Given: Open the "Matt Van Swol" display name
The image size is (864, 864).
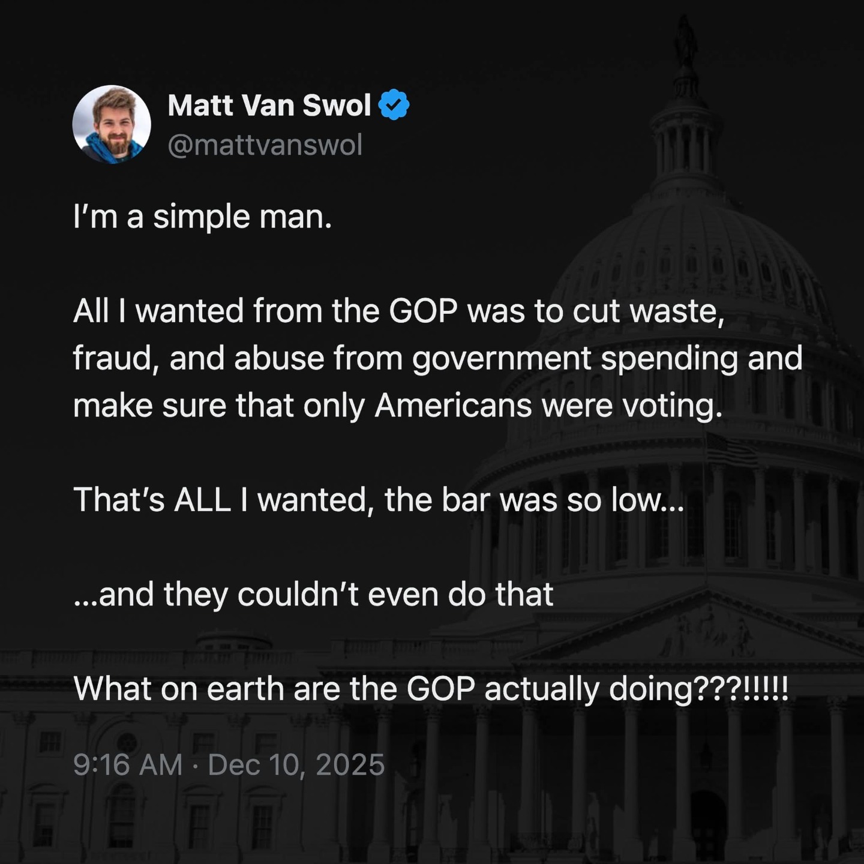Looking at the screenshot, I should [x=269, y=106].
